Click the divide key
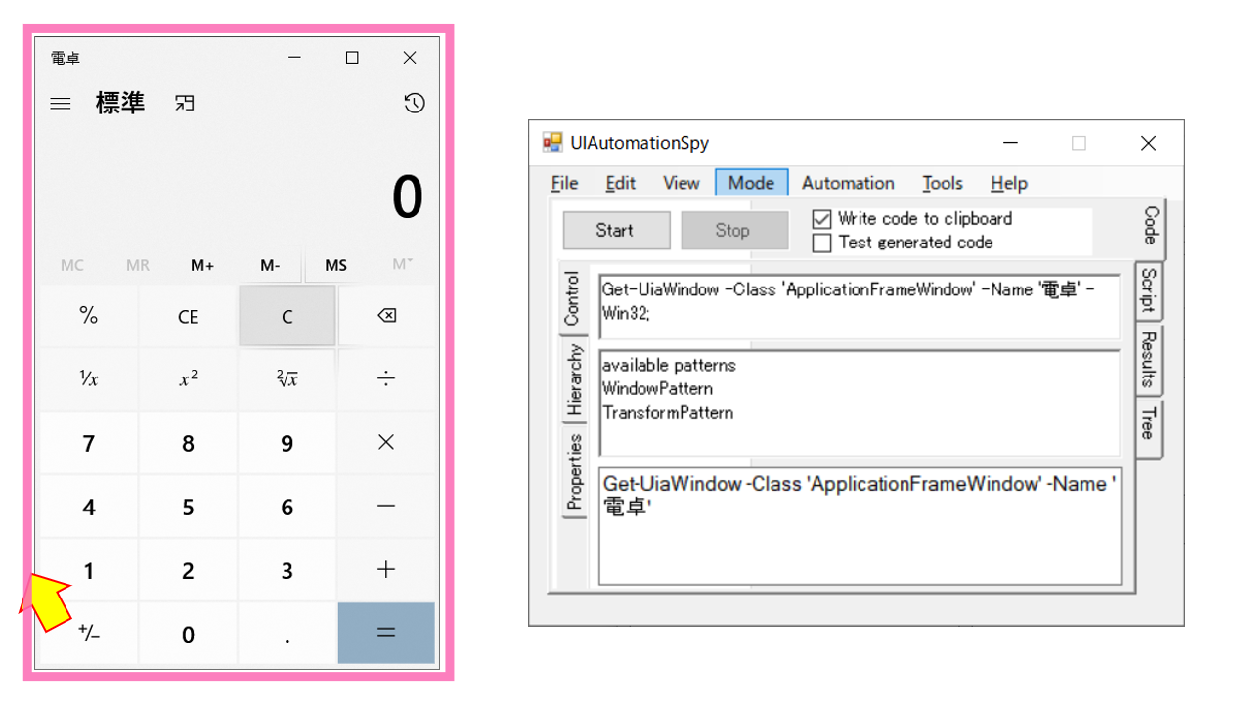 point(386,379)
